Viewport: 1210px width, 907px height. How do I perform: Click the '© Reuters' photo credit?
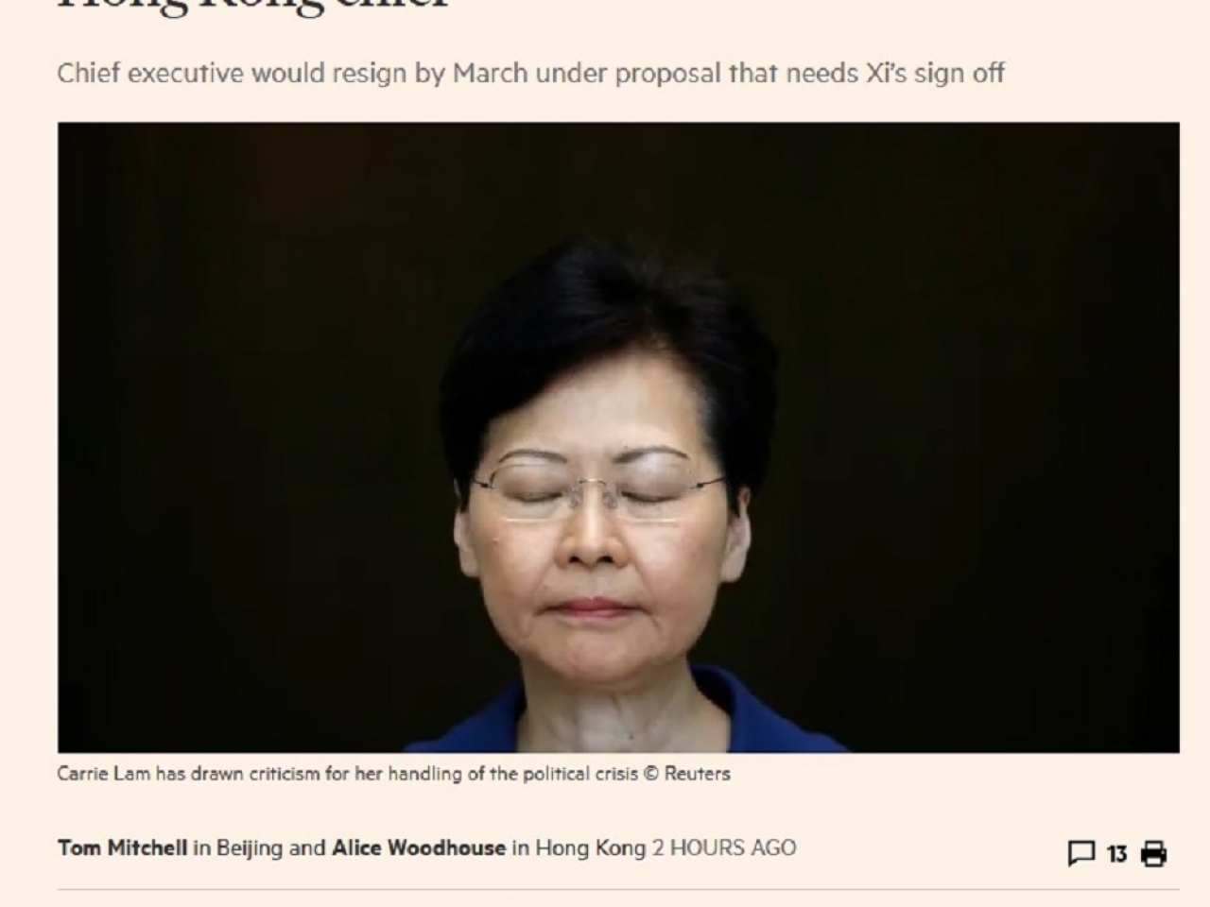pos(687,774)
